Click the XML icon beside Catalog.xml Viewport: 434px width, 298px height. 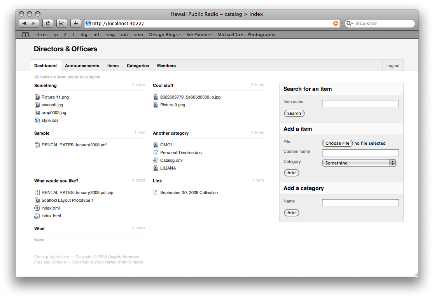tap(156, 160)
